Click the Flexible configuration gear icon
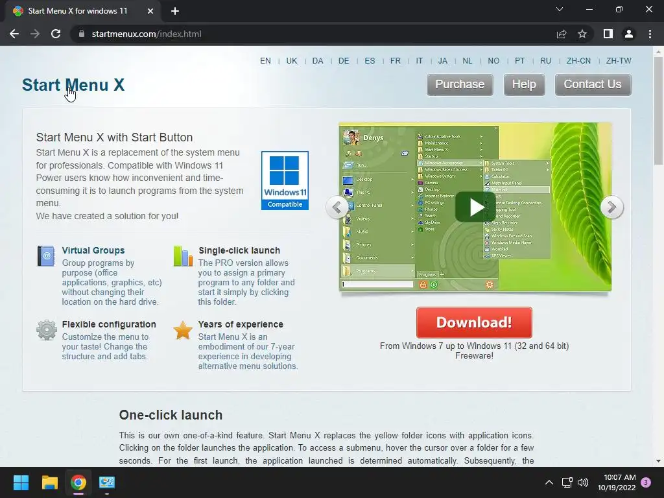 click(x=47, y=330)
